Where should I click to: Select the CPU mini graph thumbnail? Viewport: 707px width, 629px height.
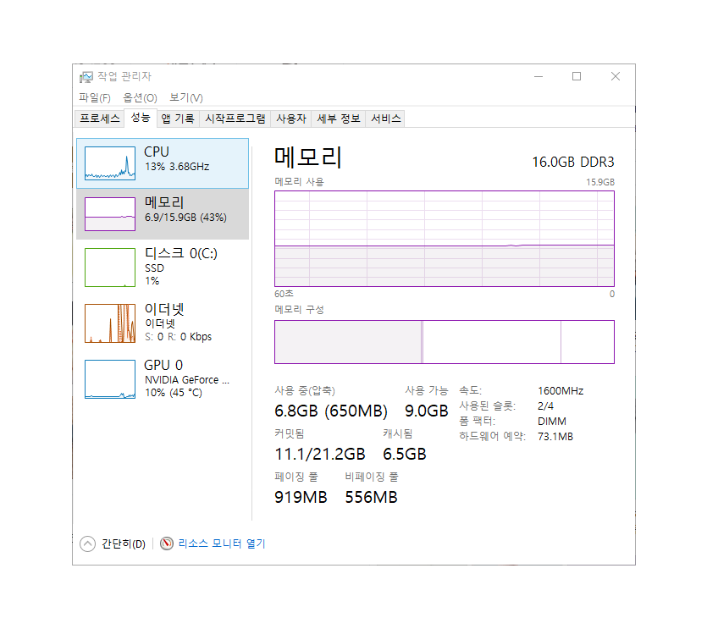pos(110,163)
